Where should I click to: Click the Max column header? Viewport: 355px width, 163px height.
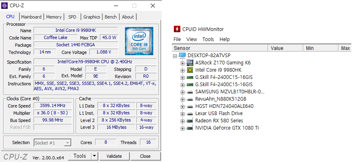345,48
